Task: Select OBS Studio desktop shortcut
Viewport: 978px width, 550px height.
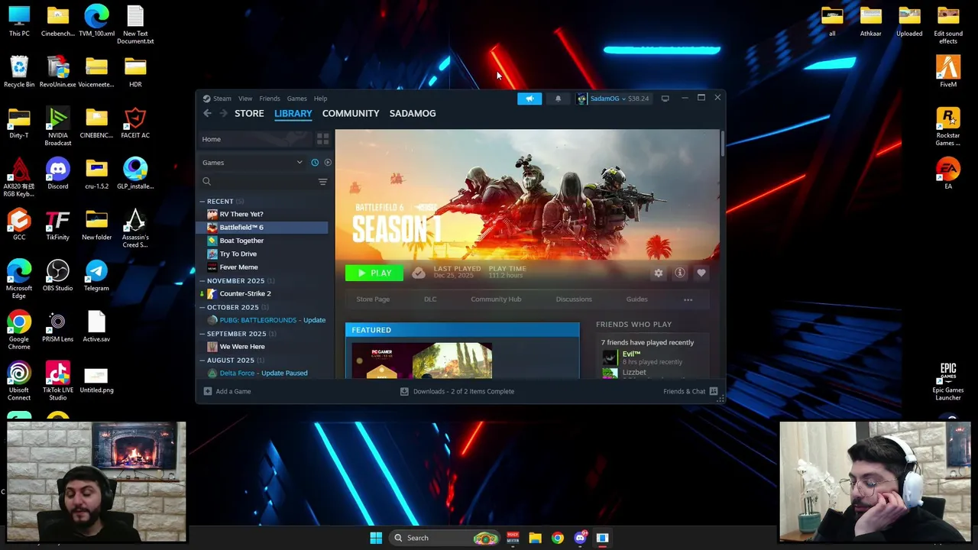Action: click(58, 276)
